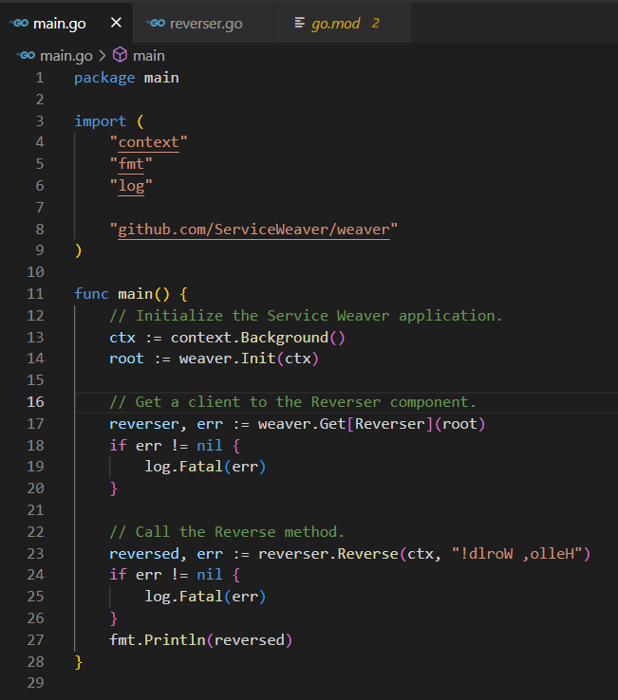The height and width of the screenshot is (700, 618).
Task: Click the file icon on go.mod tab
Action: click(x=300, y=23)
